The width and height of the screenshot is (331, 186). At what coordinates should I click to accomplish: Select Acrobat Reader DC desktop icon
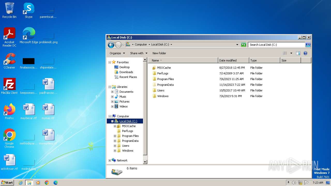pos(9,37)
